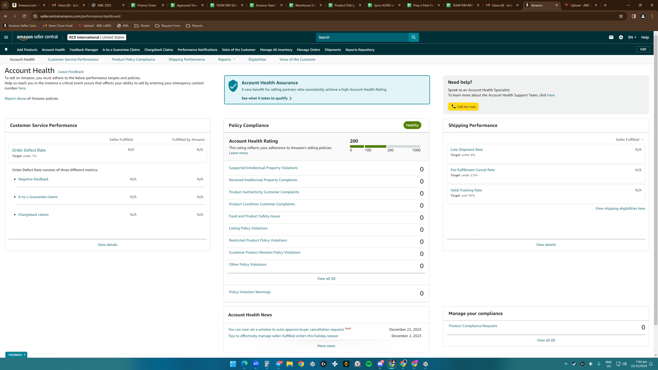The height and width of the screenshot is (370, 658).
Task: Open Spotify from the taskbar
Action: (369, 364)
